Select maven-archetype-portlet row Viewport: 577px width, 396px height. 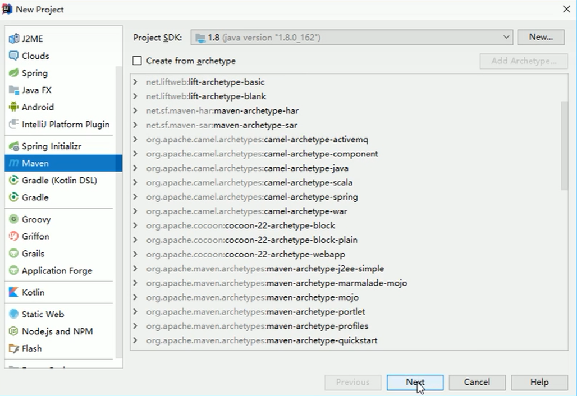pyautogui.click(x=349, y=311)
